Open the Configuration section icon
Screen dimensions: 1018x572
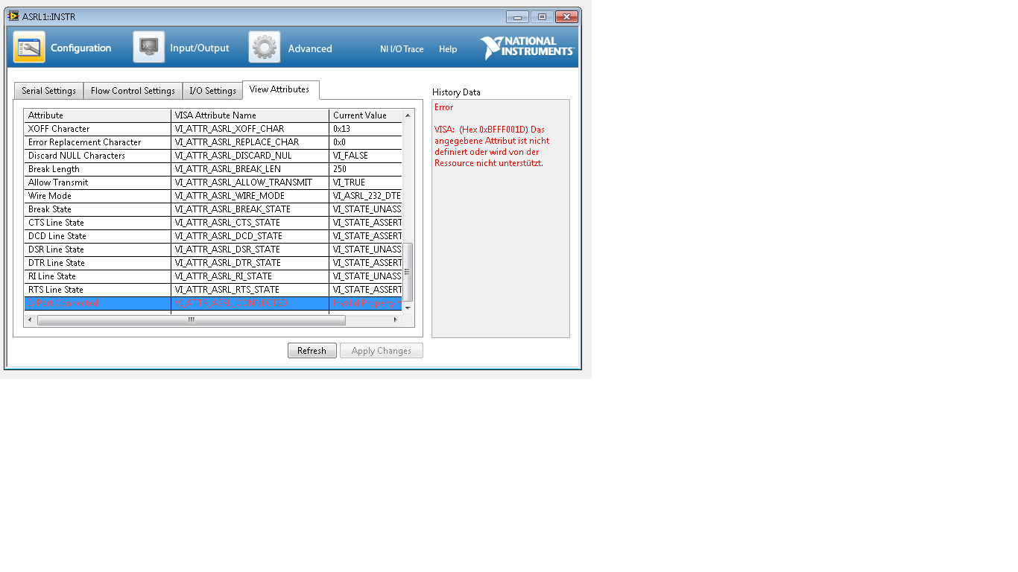pyautogui.click(x=29, y=48)
